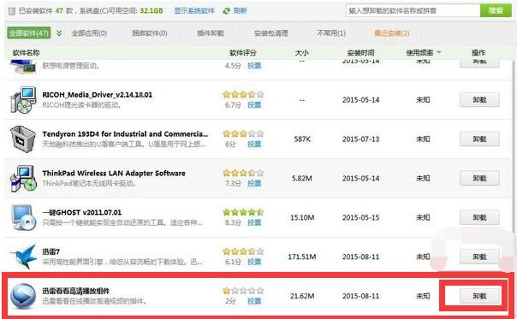517x319 pixels.
Task: Click 投票 link in 迅雷7 row
Action: click(254, 262)
